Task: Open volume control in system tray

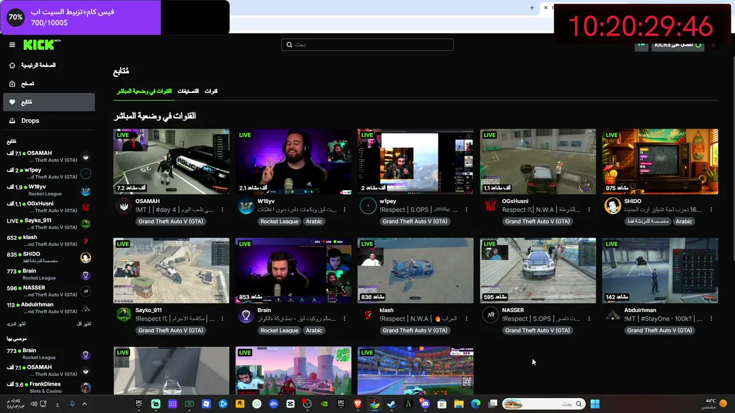Action: [34, 404]
